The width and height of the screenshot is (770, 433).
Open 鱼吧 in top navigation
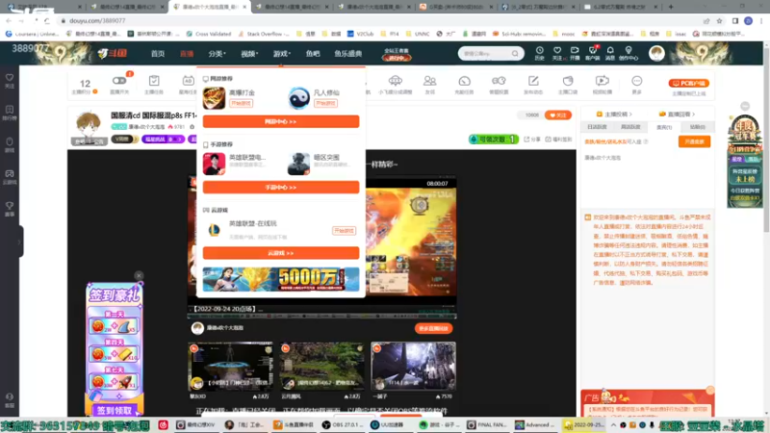click(313, 54)
